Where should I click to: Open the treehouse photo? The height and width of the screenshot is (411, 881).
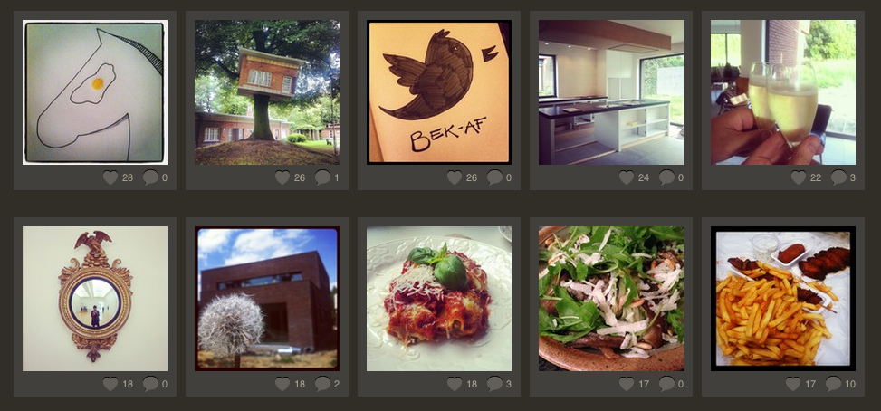tap(267, 92)
